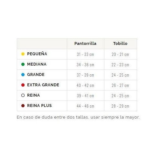Click the 28 - 29 cm ankle cell
Viewport: 159px width, 159px height.
(121, 106)
